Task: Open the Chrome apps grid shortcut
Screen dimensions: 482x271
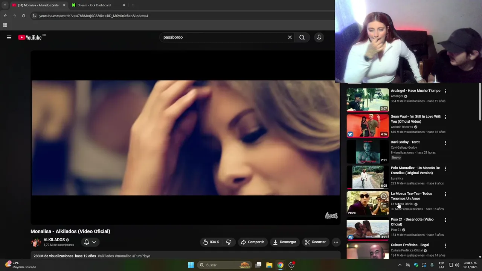Action: (5, 25)
